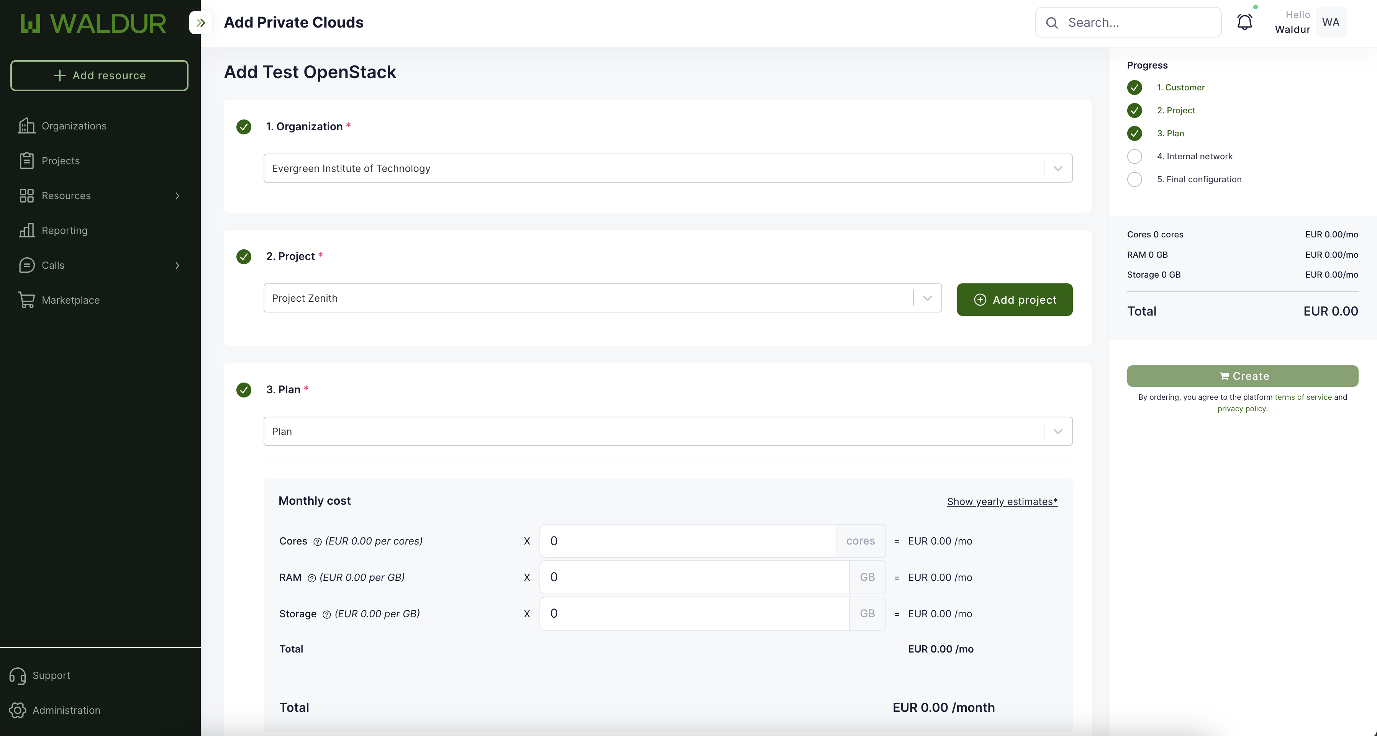Viewport: 1377px width, 736px height.
Task: Expand the Resources sidebar menu
Action: (177, 196)
